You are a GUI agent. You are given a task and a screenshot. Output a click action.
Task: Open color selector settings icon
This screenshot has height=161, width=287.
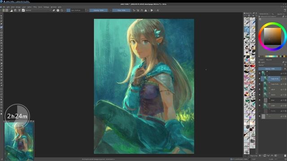[260, 19]
